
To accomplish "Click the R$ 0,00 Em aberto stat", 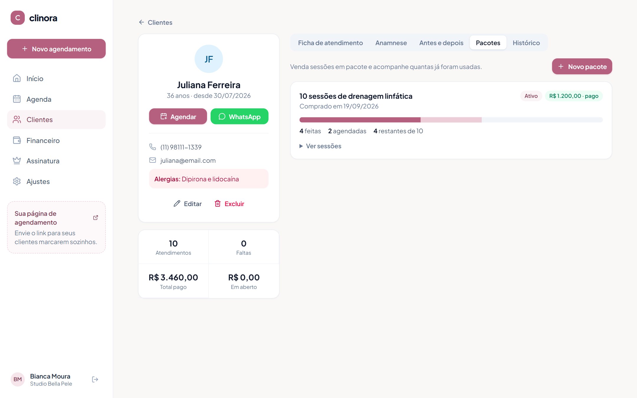I will point(244,281).
